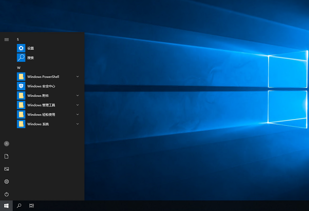Image resolution: width=309 pixels, height=211 pixels.
Task: Expand the Windows 附件 folder chevron
Action: [78, 96]
